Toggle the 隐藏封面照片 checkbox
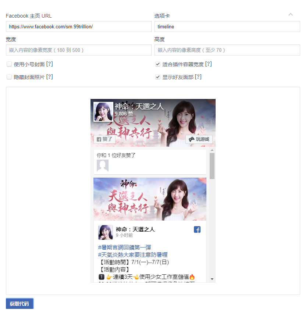 (x=9, y=77)
